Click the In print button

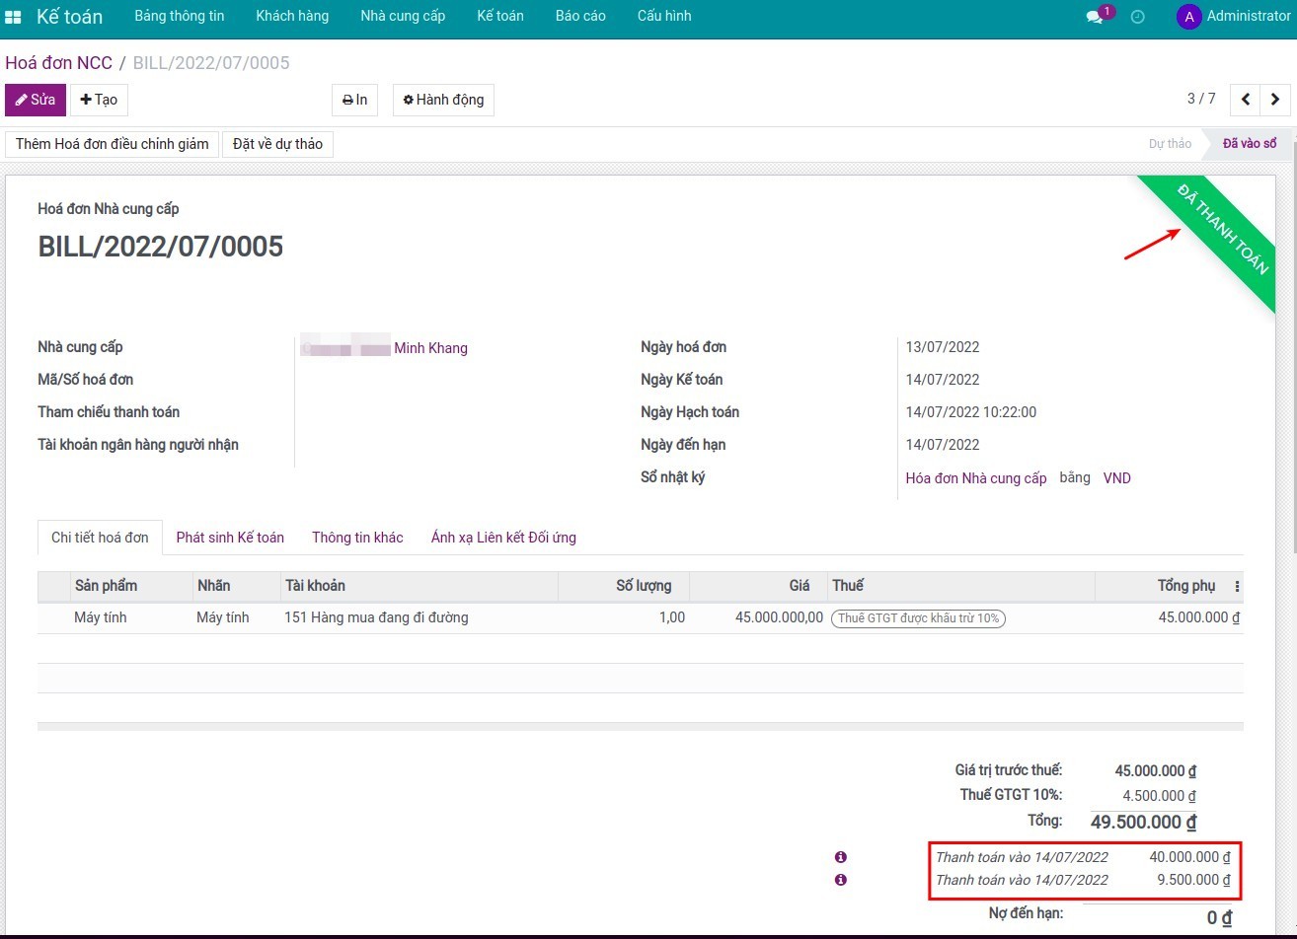point(354,100)
